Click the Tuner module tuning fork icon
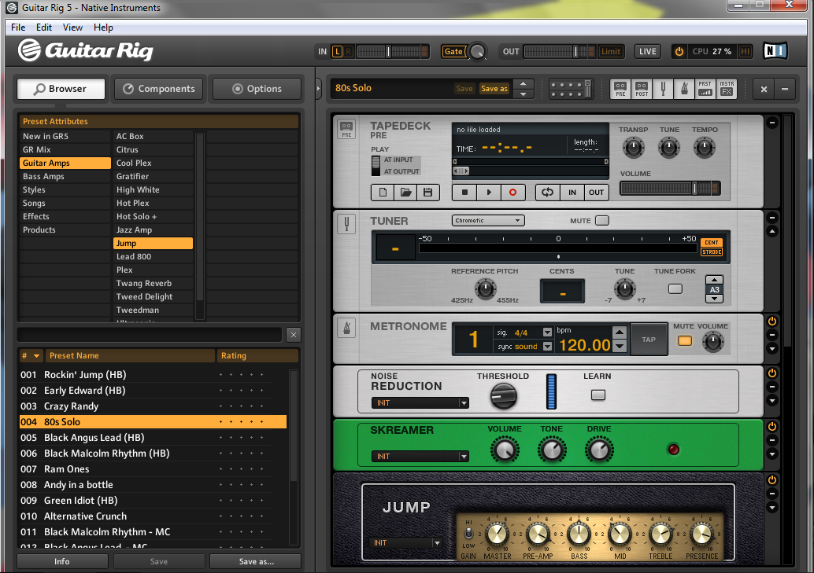The width and height of the screenshot is (814, 573). 347,224
